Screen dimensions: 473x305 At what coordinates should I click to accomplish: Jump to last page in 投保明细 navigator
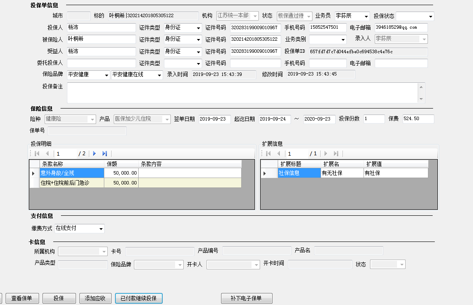click(105, 154)
